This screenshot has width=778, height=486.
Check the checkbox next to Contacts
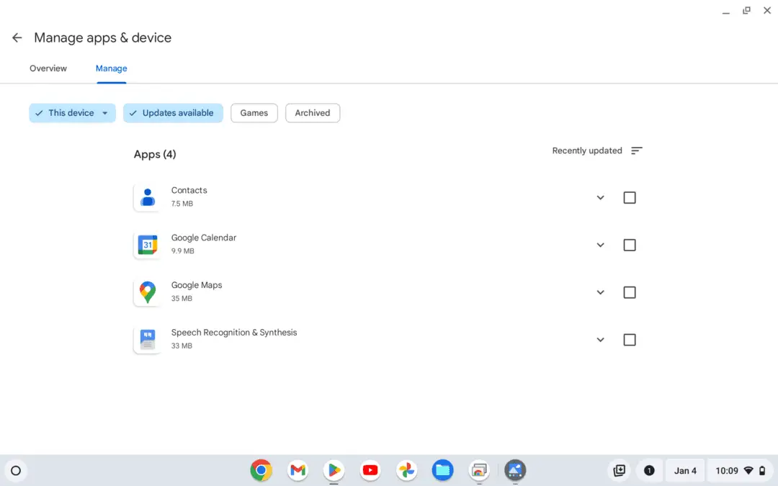coord(629,197)
